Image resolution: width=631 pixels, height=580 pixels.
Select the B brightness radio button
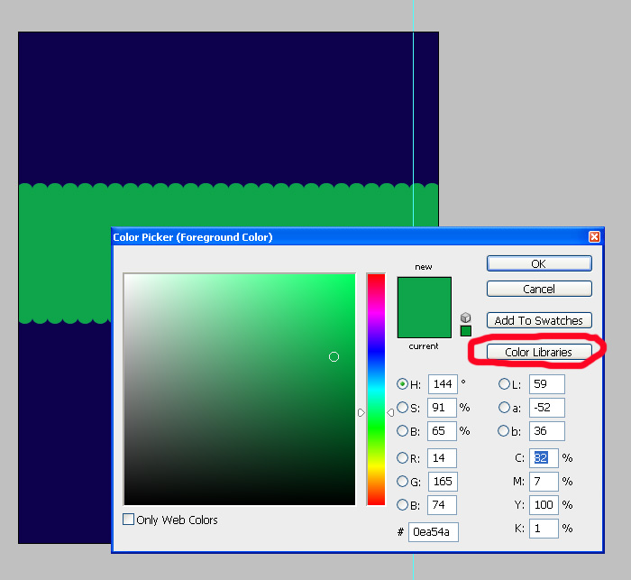coord(402,431)
